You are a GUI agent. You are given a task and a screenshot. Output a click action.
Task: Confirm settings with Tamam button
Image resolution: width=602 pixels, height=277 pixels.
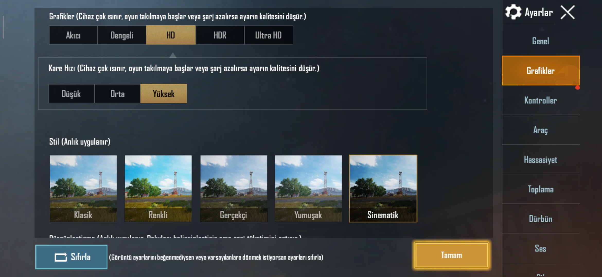451,255
